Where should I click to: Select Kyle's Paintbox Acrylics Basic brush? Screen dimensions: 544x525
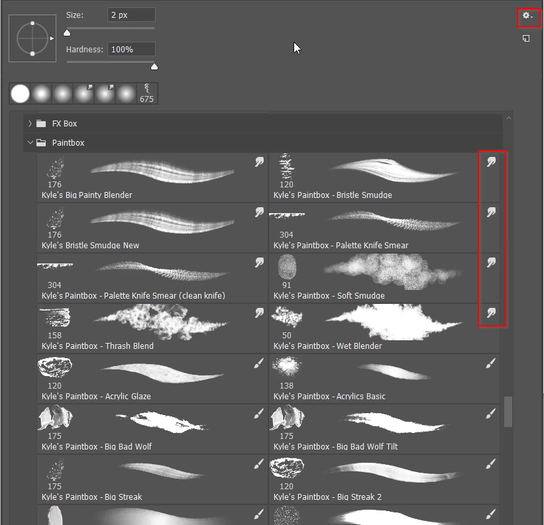(x=384, y=379)
